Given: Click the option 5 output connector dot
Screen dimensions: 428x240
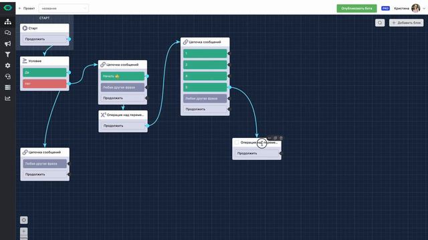Looking at the screenshot, I should pos(229,87).
